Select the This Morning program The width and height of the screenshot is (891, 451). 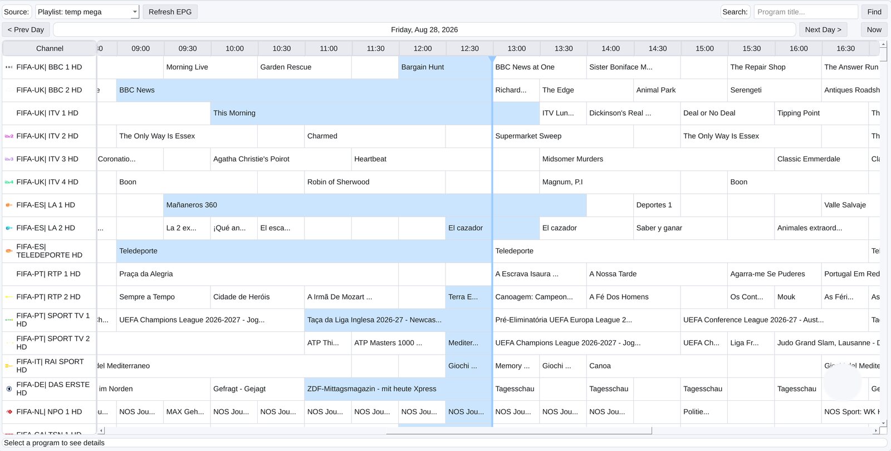pos(375,113)
